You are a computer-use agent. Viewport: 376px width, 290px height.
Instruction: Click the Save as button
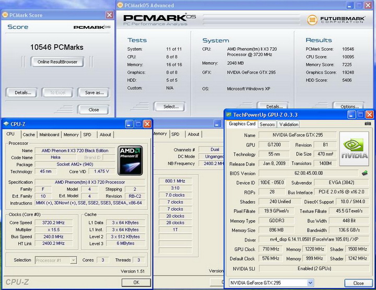[x=94, y=93]
